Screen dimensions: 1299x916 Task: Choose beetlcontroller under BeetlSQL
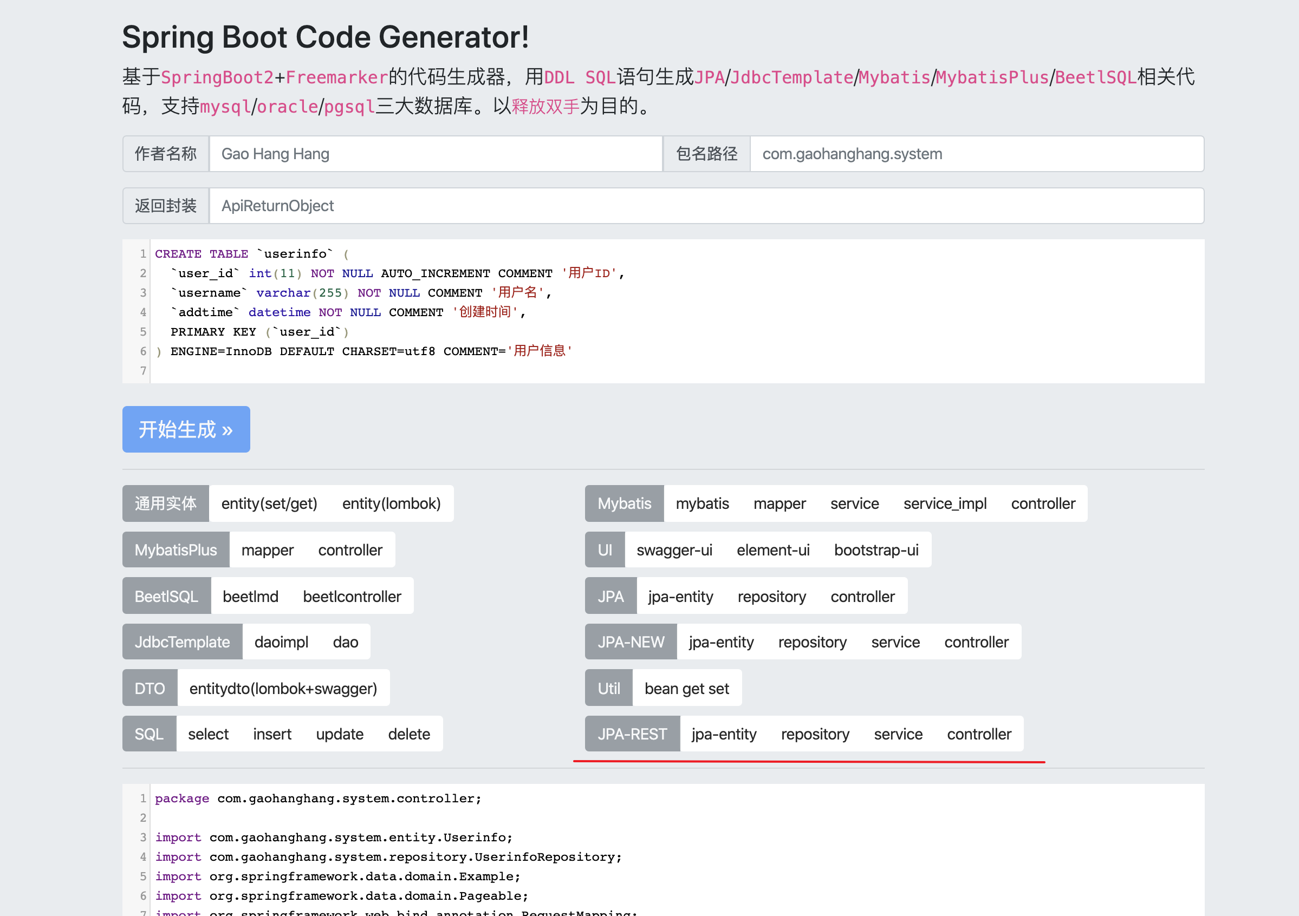tap(352, 596)
